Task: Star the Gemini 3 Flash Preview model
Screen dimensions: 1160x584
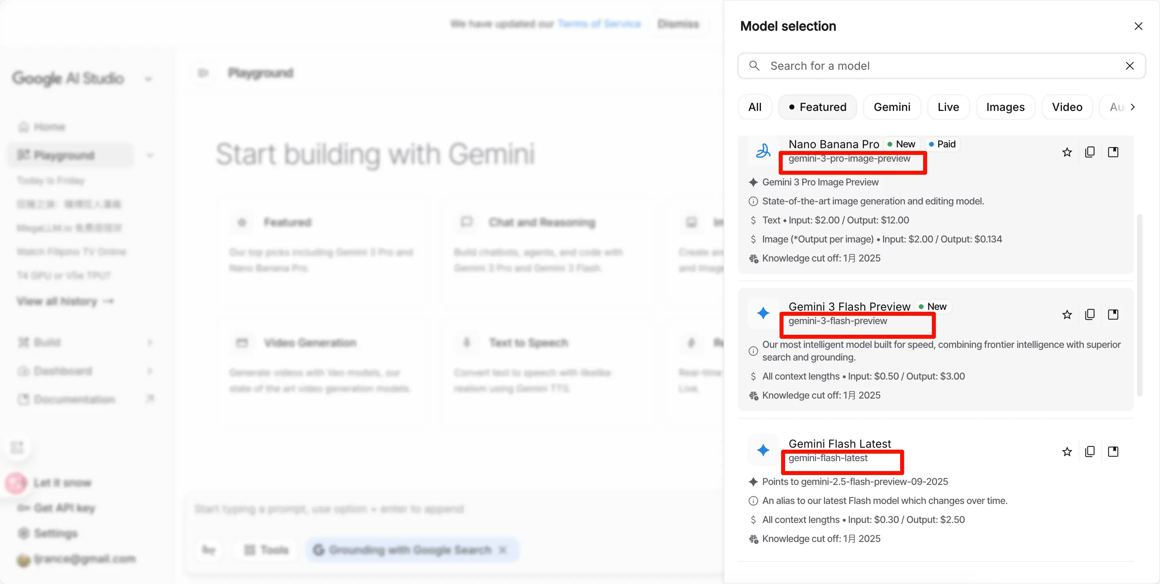Action: 1067,315
